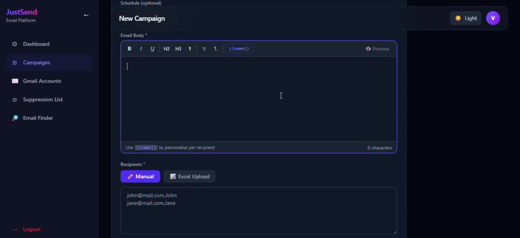Click inside the Email Body editor
The height and width of the screenshot is (238, 520).
point(258,99)
